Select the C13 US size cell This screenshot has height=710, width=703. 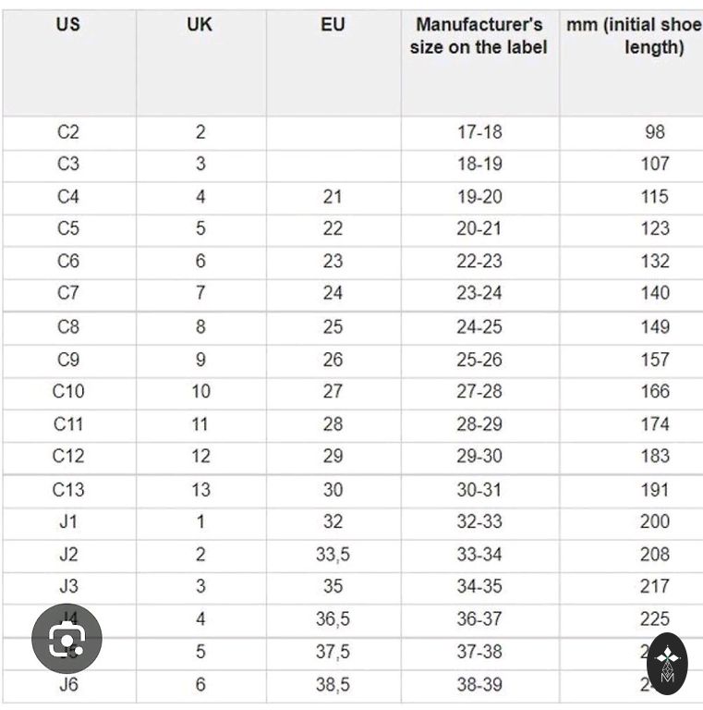[68, 490]
